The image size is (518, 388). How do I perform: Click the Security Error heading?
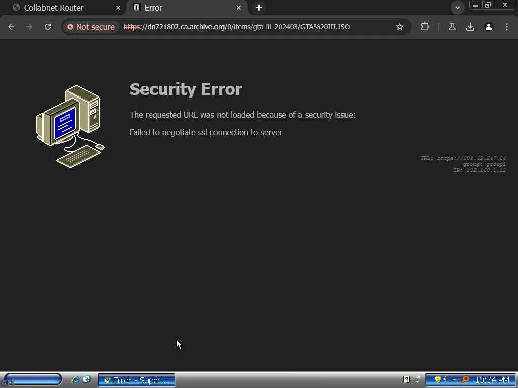pyautogui.click(x=186, y=89)
